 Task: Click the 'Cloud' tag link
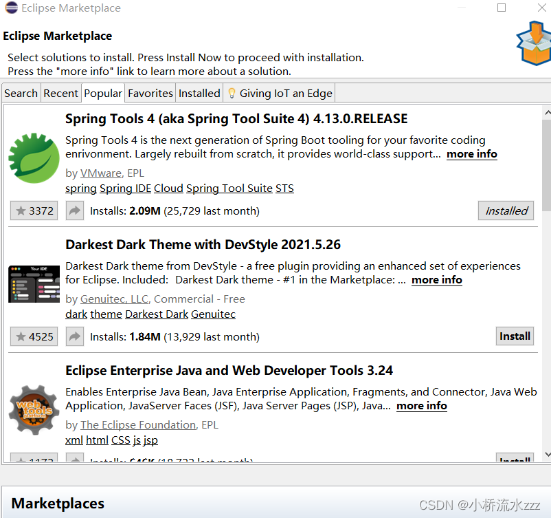169,188
